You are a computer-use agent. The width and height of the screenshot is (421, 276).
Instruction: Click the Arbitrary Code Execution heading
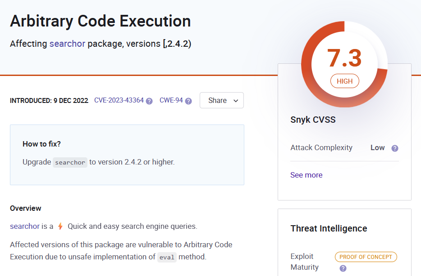point(101,21)
